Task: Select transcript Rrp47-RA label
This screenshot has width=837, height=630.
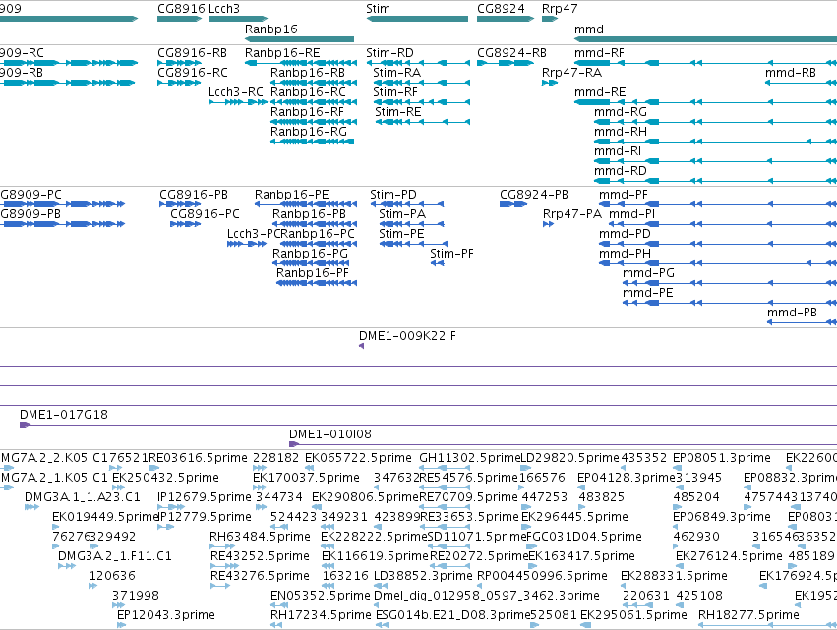Action: [571, 73]
